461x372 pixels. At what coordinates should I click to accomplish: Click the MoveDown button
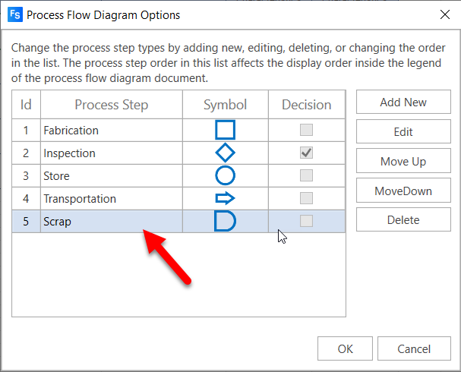403,191
